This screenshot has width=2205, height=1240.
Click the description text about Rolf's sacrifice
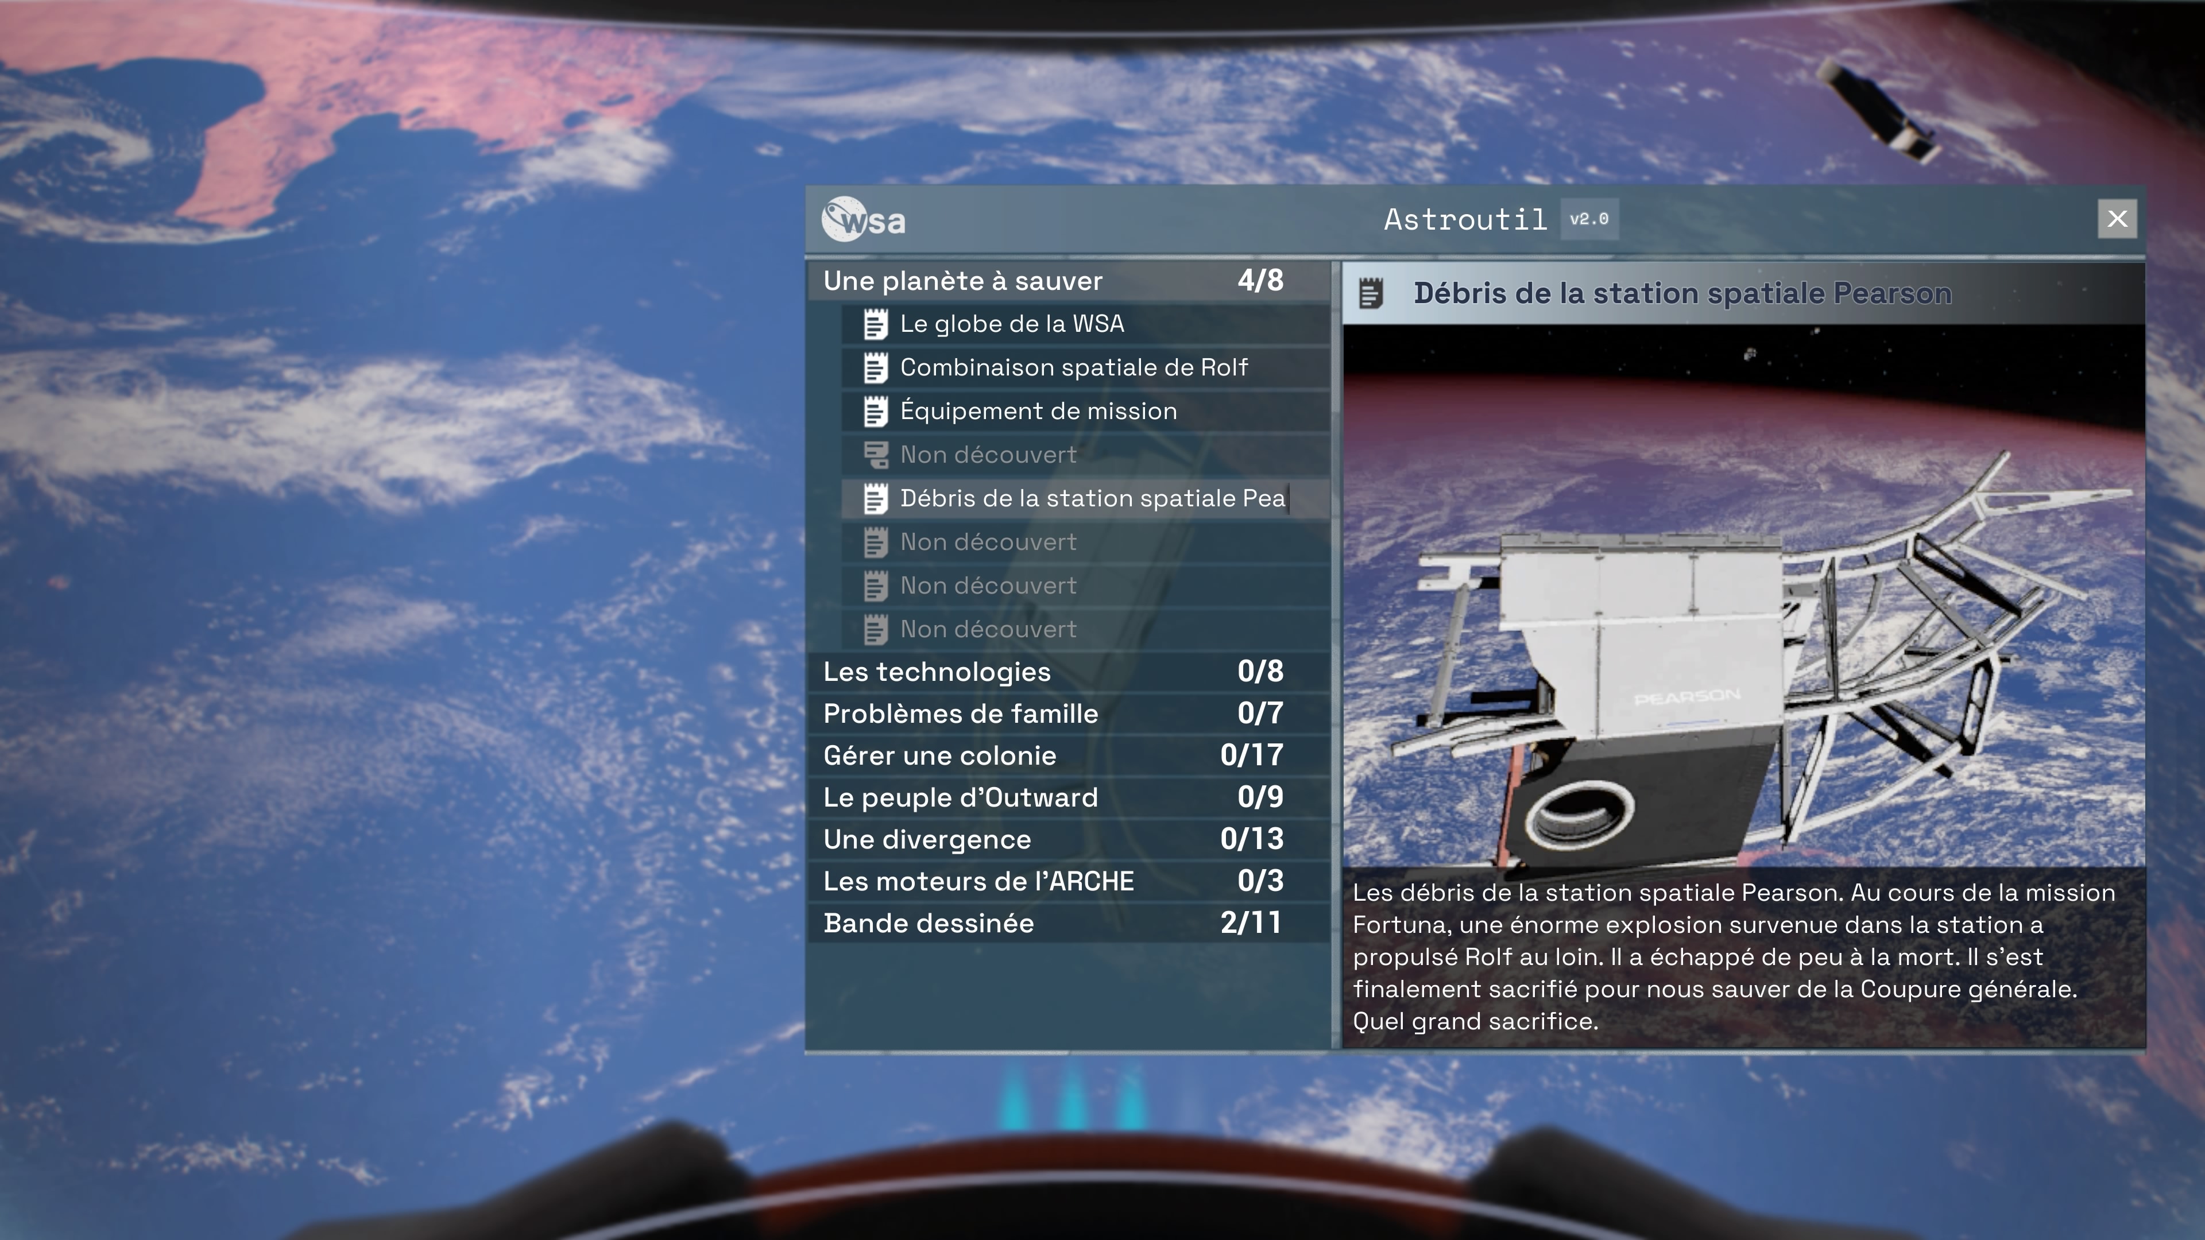(x=1734, y=957)
